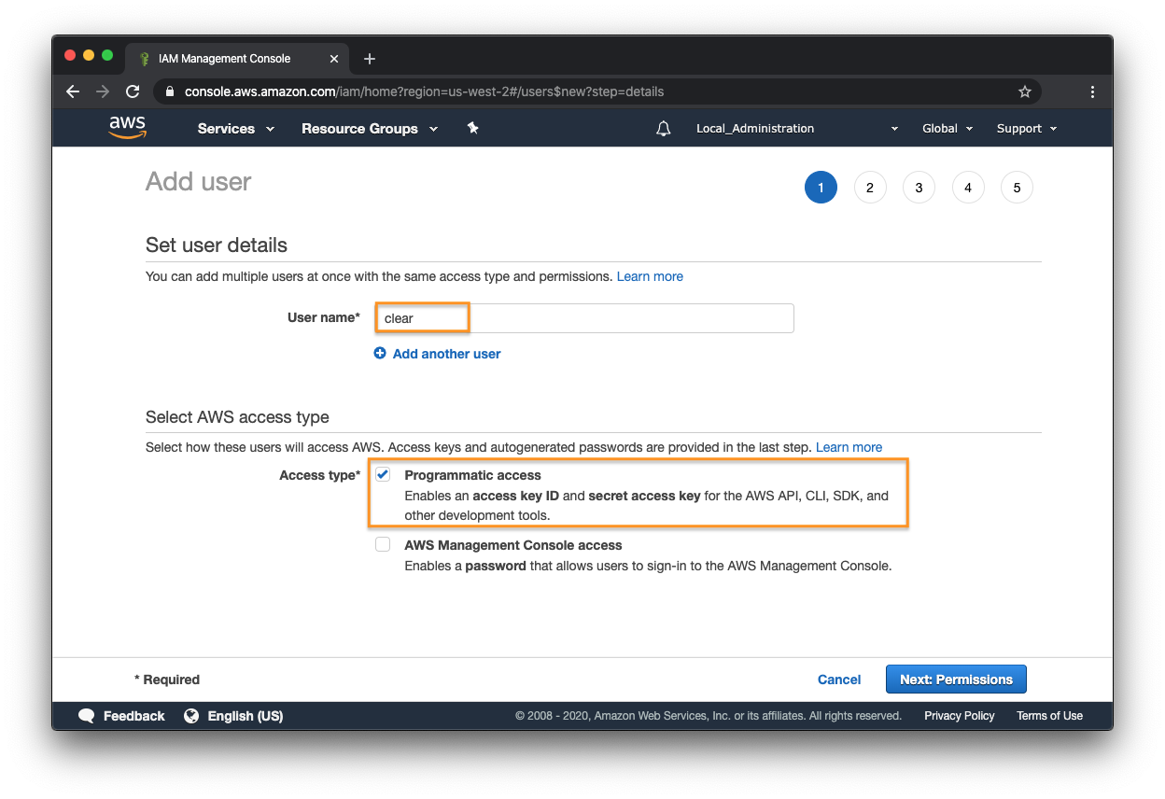Uncheck the Programmatic access checkbox
This screenshot has width=1165, height=799.
point(383,475)
